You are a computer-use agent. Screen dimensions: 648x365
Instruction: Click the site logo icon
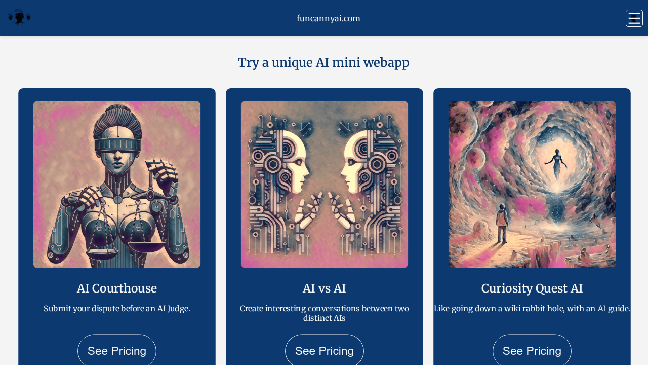tap(19, 17)
